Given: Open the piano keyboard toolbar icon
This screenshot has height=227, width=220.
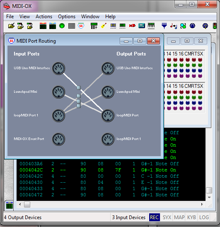Looking at the screenshot, I should coord(151,26).
